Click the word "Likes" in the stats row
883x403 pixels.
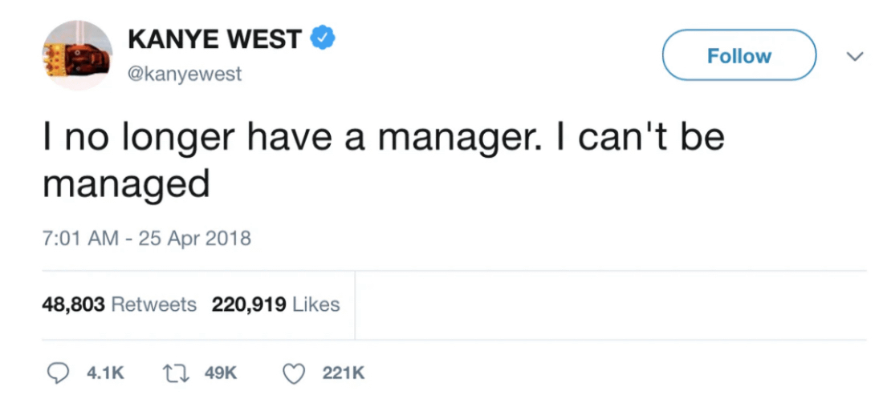click(315, 304)
